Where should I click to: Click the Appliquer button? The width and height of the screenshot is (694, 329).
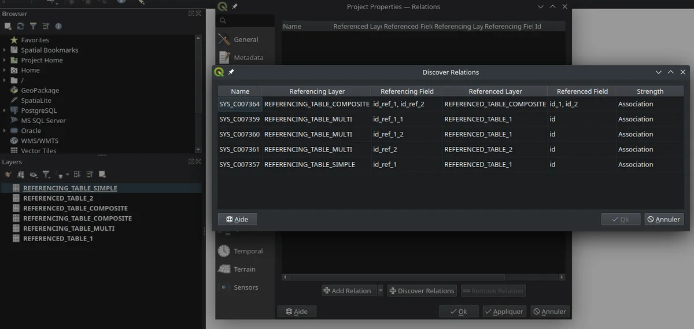click(x=504, y=311)
